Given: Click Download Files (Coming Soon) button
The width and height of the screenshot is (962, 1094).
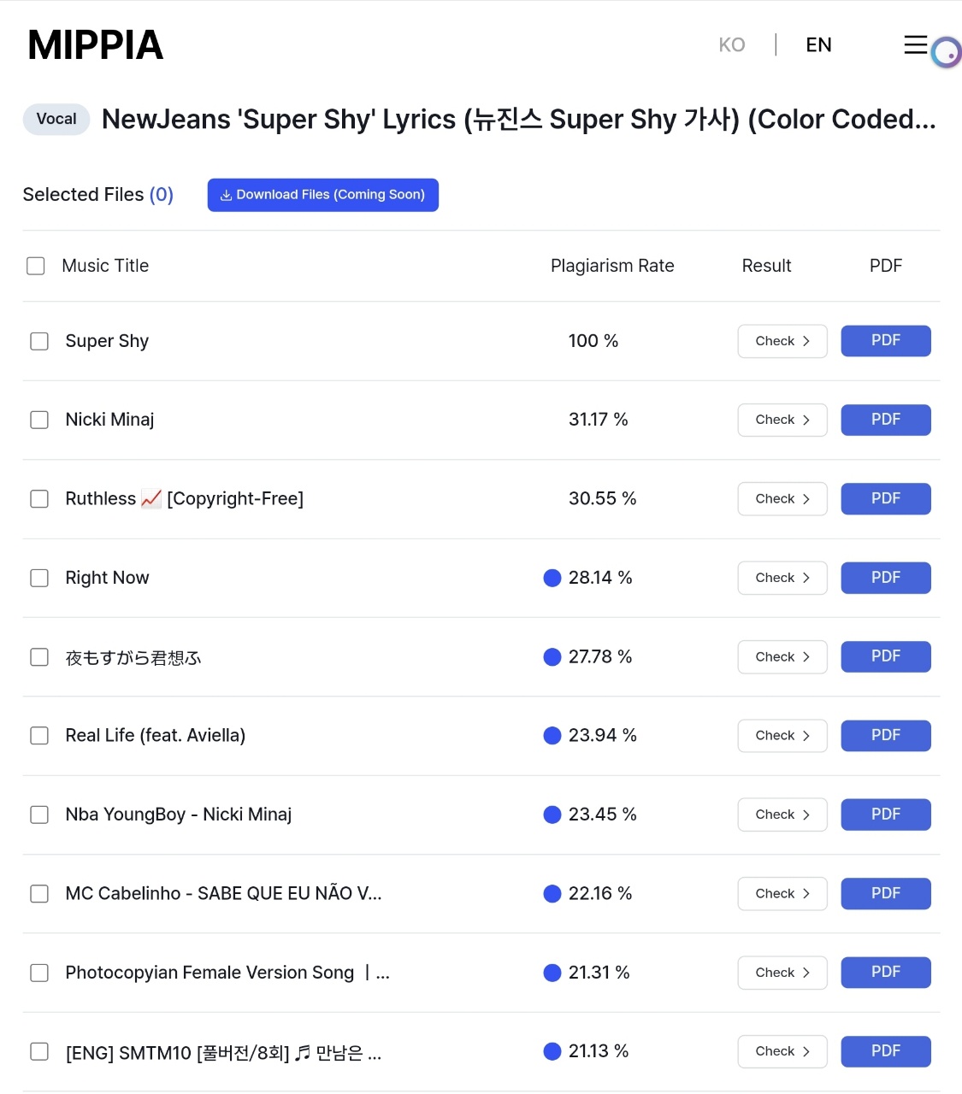Looking at the screenshot, I should [x=322, y=195].
